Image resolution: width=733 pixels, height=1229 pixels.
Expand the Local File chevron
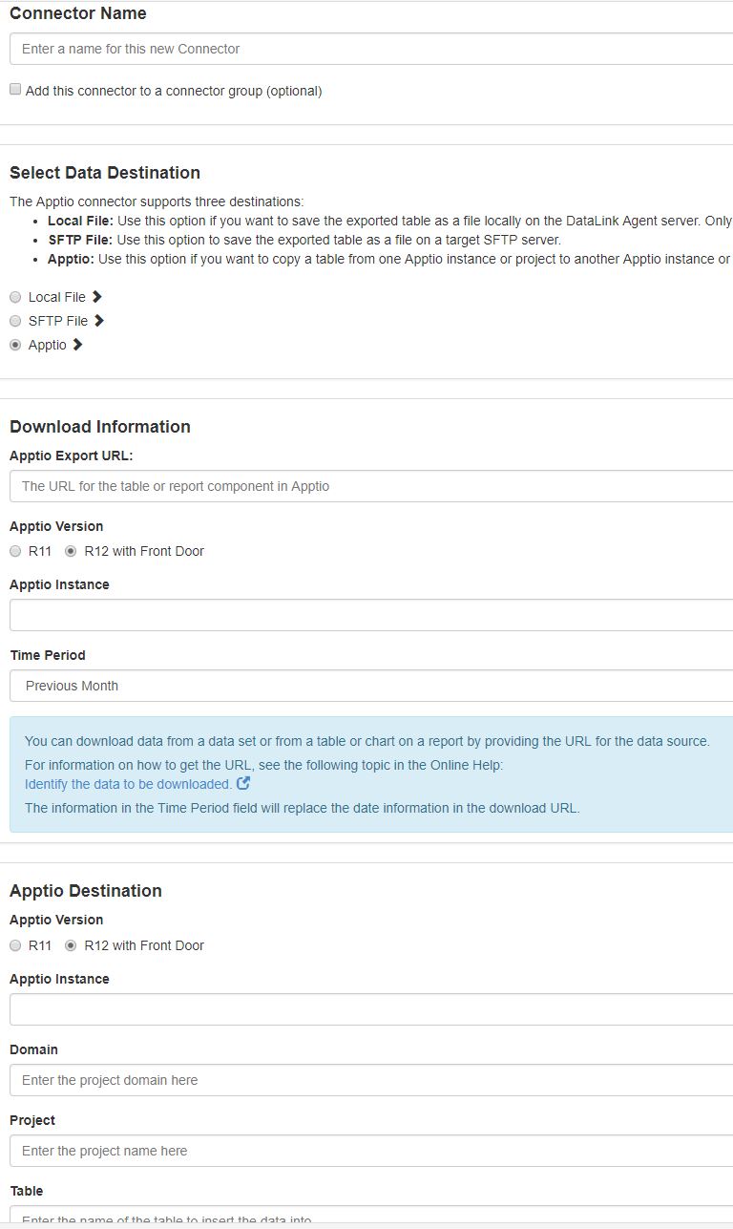pos(96,297)
